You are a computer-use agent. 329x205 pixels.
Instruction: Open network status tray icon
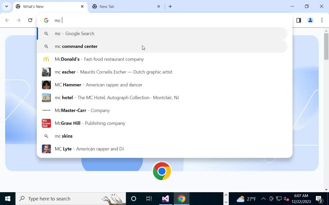(279, 199)
